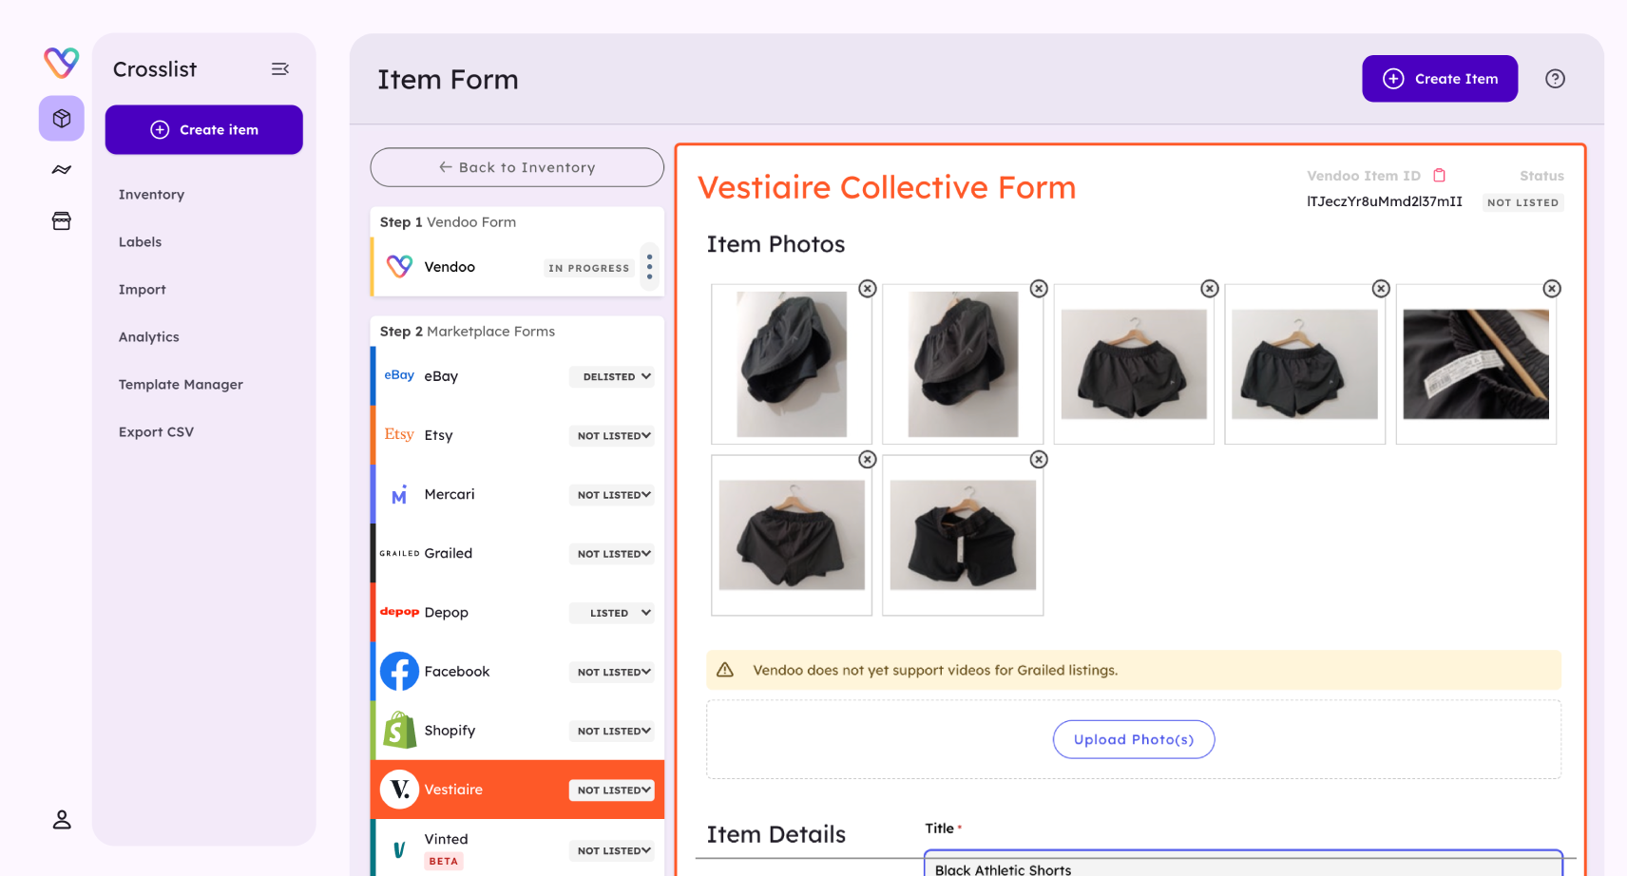Open user profile icon at bottom left

coord(62,819)
